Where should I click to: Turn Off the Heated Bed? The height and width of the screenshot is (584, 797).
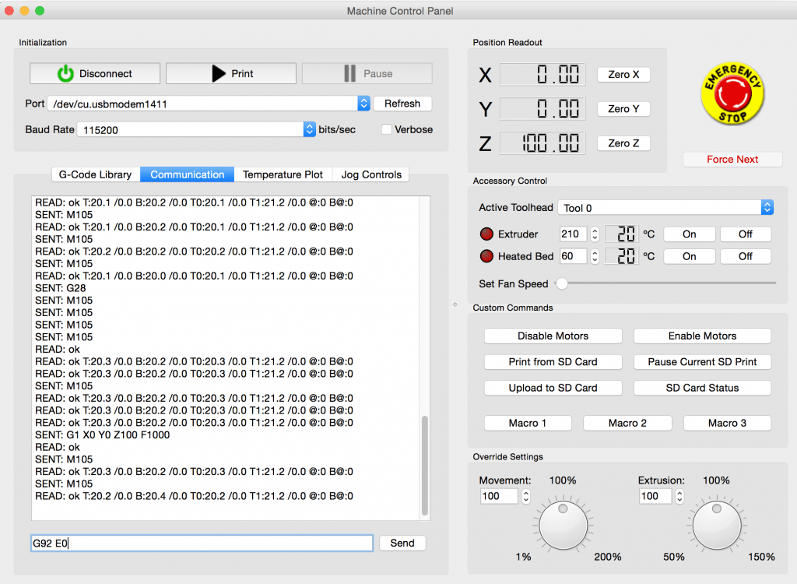tap(745, 256)
